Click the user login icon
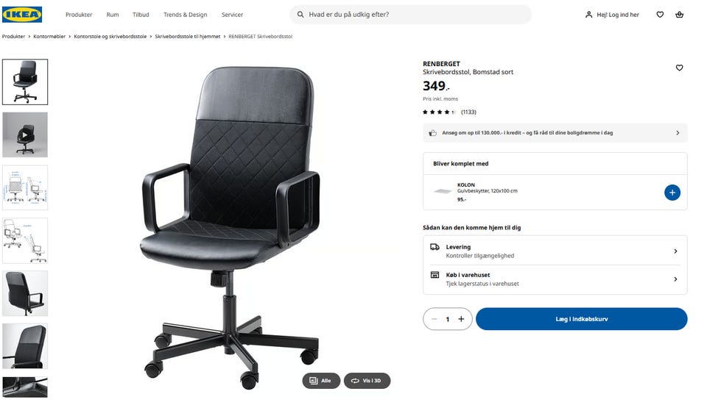 click(588, 15)
